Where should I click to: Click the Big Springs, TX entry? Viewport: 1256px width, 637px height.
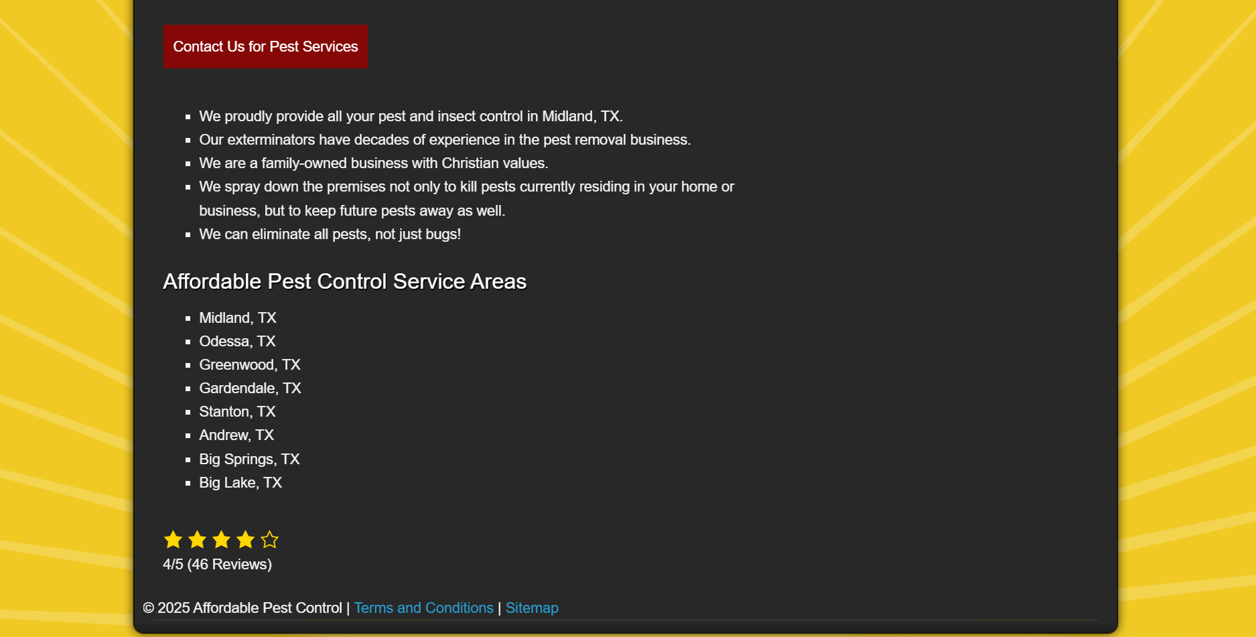coord(249,459)
